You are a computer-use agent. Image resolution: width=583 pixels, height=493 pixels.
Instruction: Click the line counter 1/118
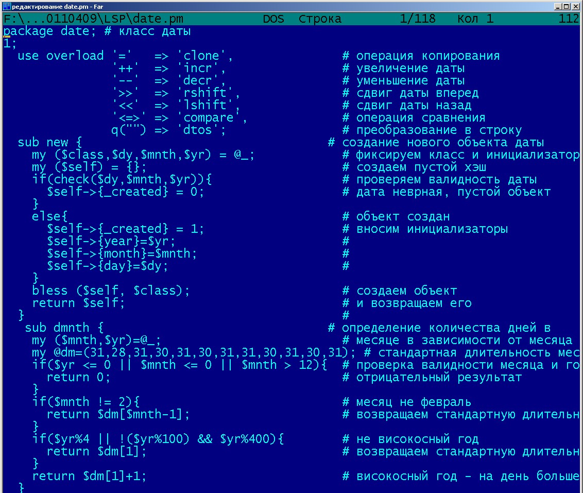tap(418, 19)
